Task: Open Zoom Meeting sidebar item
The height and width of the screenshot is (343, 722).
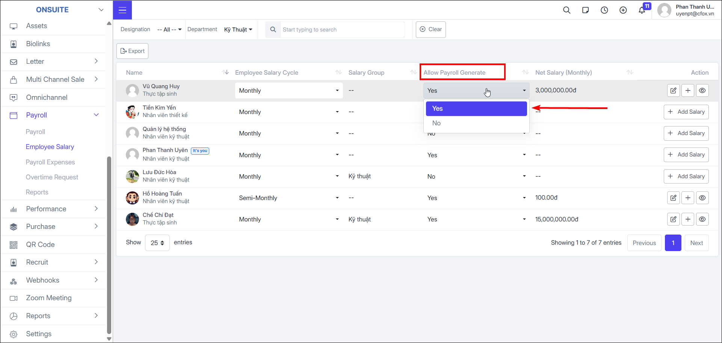Action: click(x=53, y=298)
